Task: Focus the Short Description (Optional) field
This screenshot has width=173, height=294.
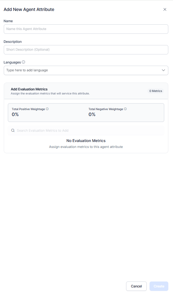Action: pos(86,50)
